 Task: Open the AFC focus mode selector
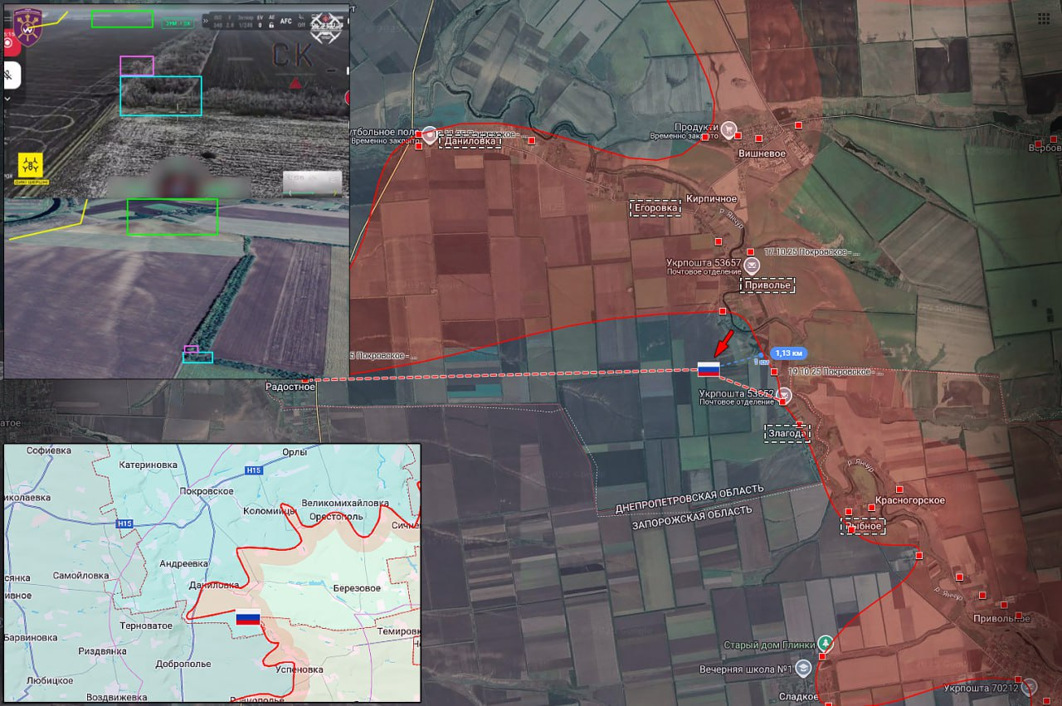tap(285, 22)
